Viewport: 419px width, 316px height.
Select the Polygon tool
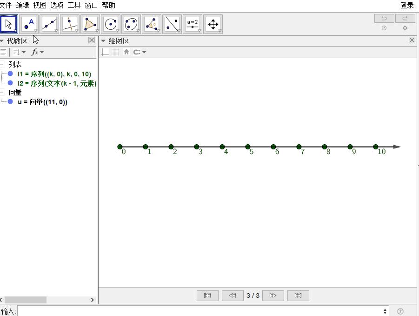click(90, 24)
